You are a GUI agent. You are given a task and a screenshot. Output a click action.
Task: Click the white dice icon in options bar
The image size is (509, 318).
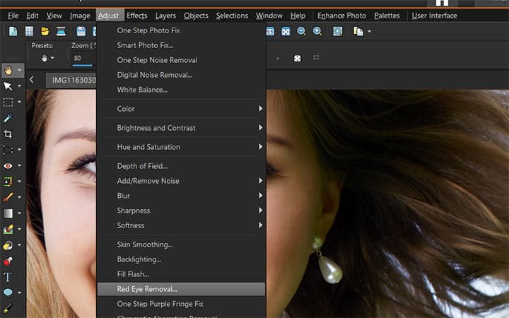tap(297, 59)
